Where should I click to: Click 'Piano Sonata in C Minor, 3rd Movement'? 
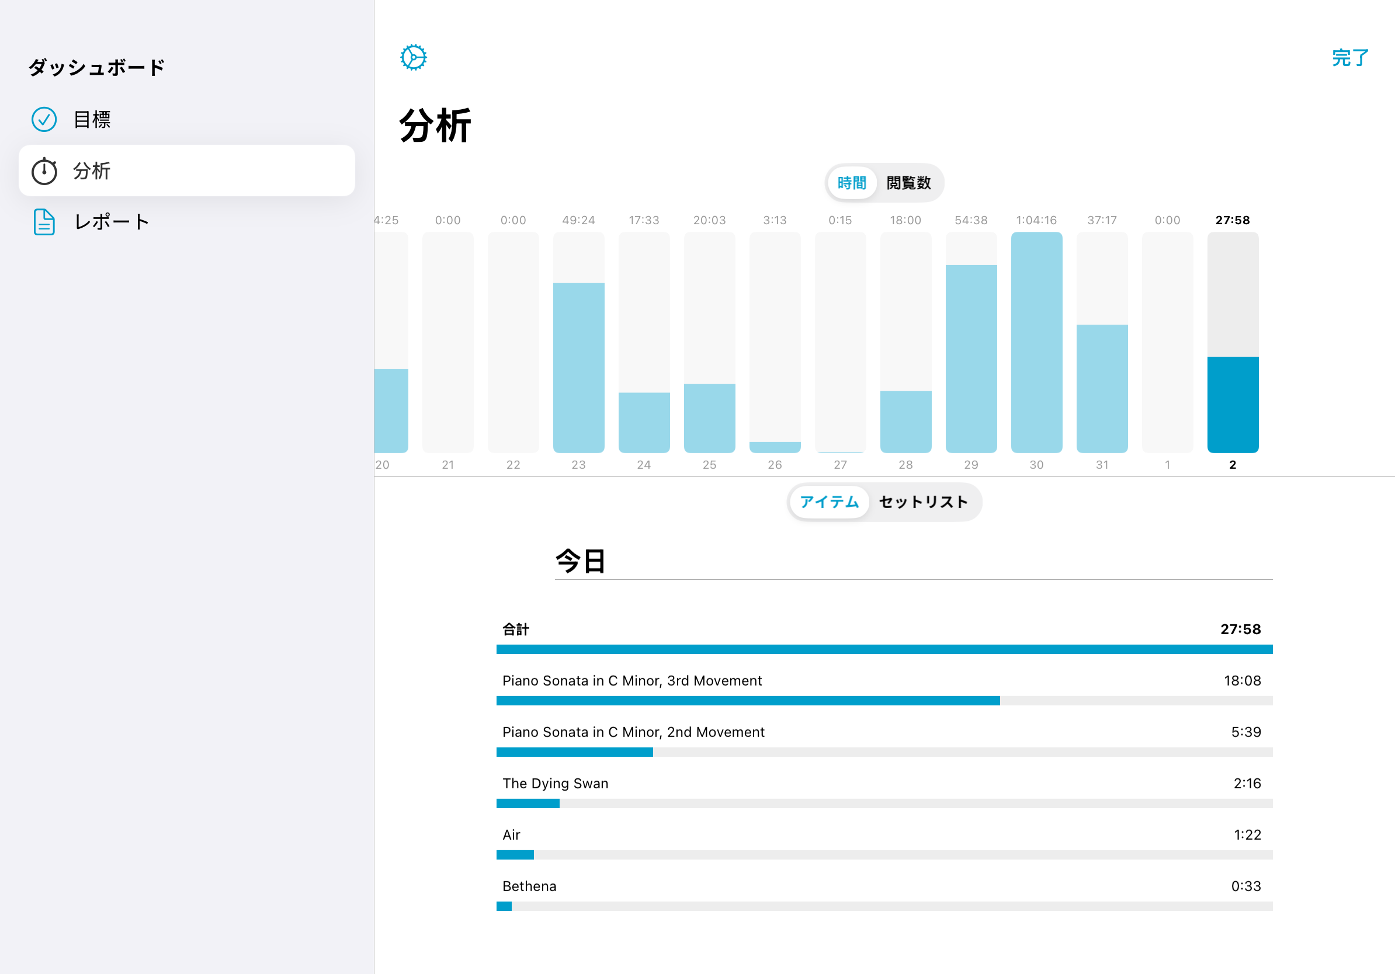pos(632,681)
